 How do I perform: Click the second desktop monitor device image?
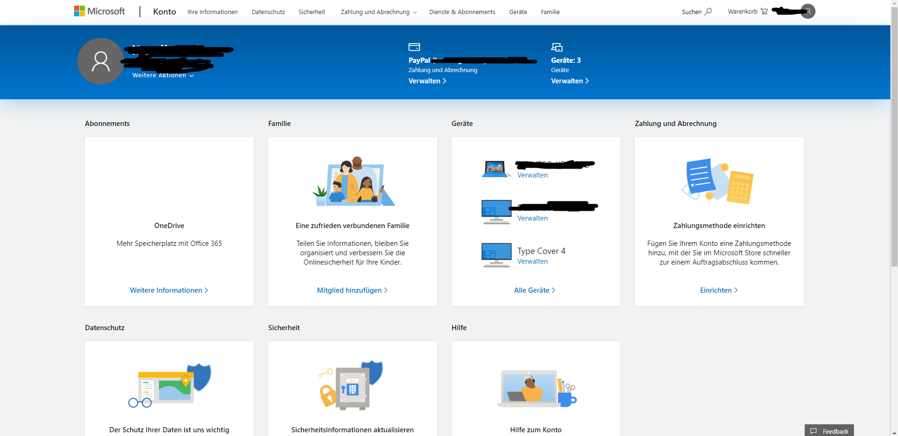pos(496,212)
